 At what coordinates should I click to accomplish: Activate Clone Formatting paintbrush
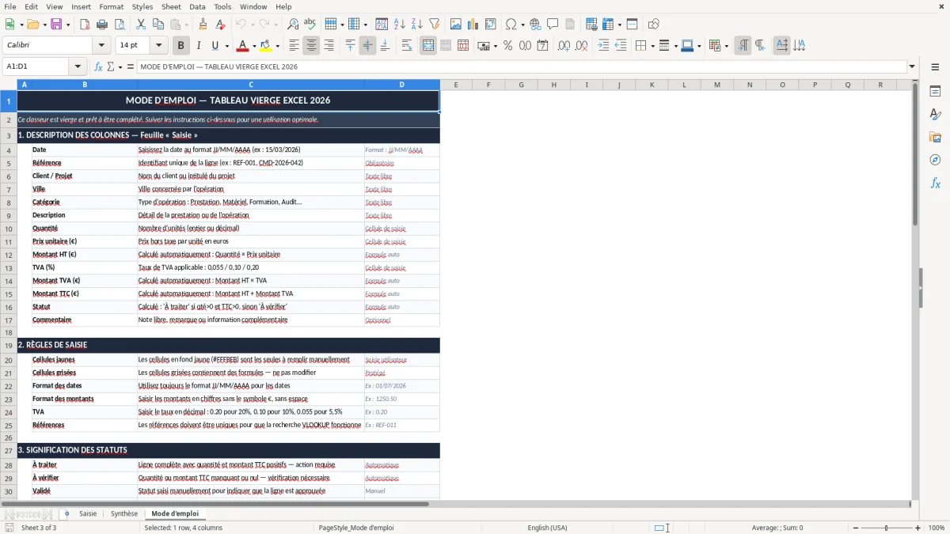coord(203,25)
